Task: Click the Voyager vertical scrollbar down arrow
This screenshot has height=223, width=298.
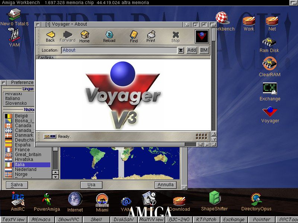Action: click(213, 139)
